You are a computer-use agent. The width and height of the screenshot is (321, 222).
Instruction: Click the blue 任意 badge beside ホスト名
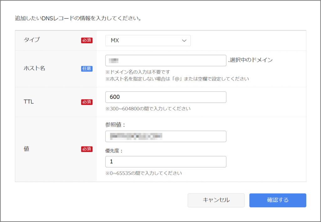point(87,69)
